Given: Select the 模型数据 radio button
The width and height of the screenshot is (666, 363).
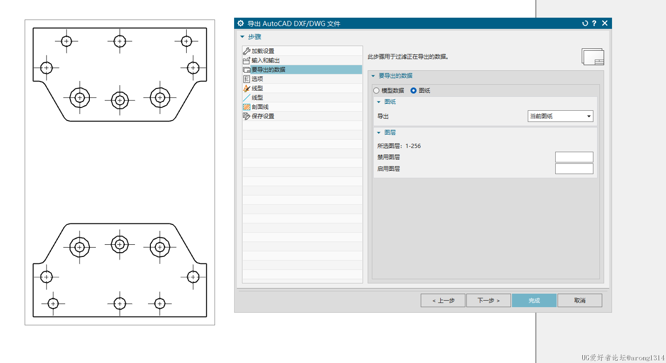Looking at the screenshot, I should point(377,91).
